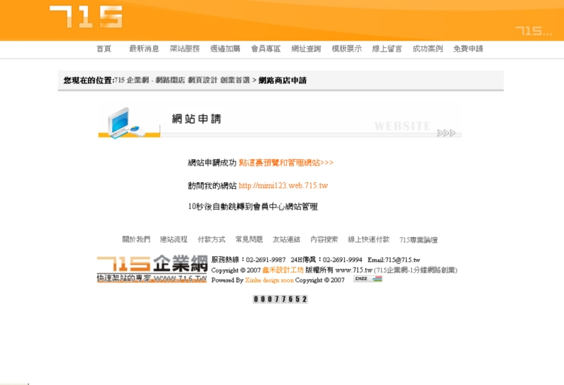Viewport: 564px width, 385px height.
Task: Open the 成功案例 menu item
Action: pos(427,49)
